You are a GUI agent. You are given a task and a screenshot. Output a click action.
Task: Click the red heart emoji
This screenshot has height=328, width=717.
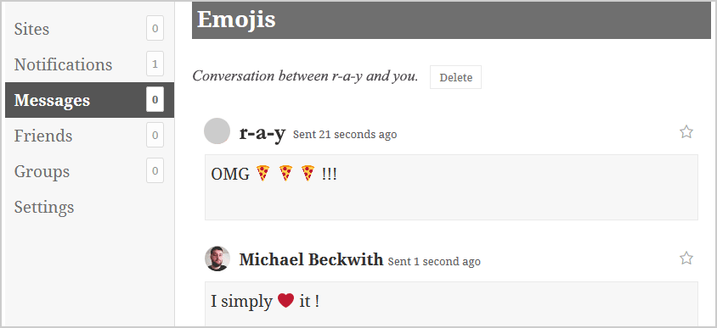pyautogui.click(x=285, y=300)
